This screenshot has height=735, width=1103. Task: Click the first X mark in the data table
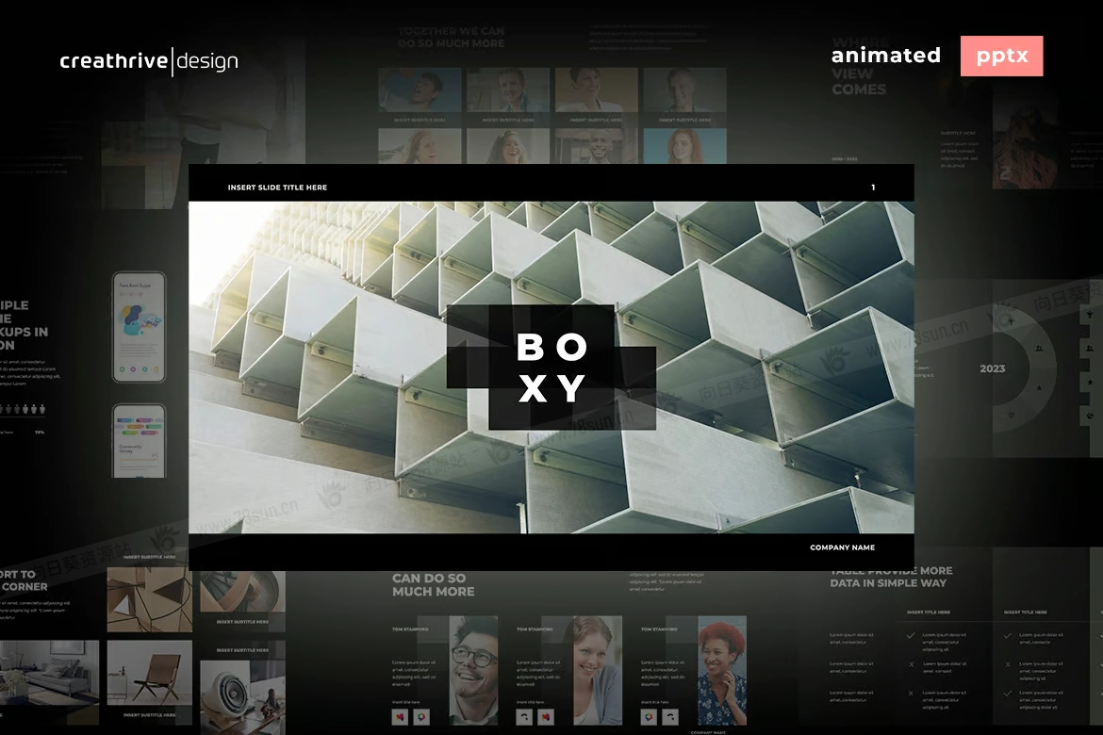click(x=912, y=664)
